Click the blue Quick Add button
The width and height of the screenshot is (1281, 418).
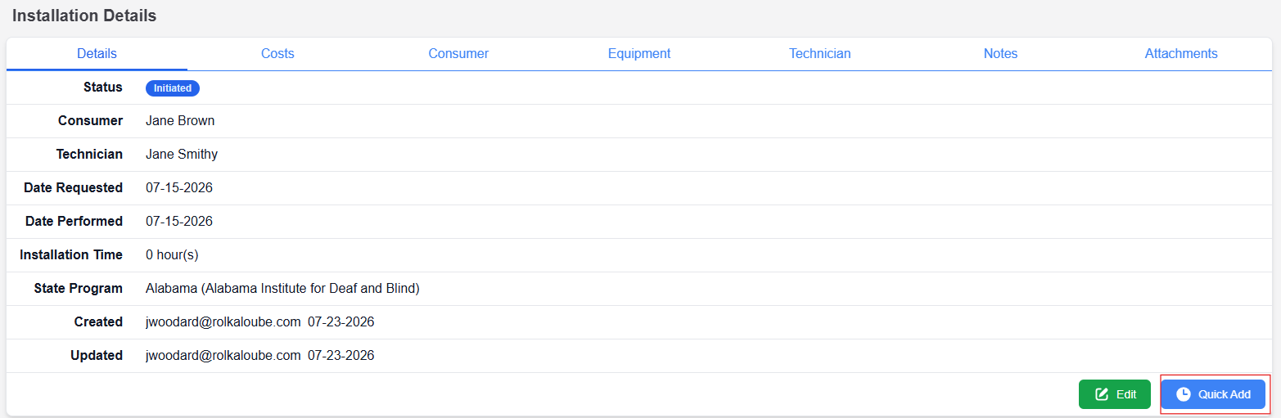[1214, 394]
